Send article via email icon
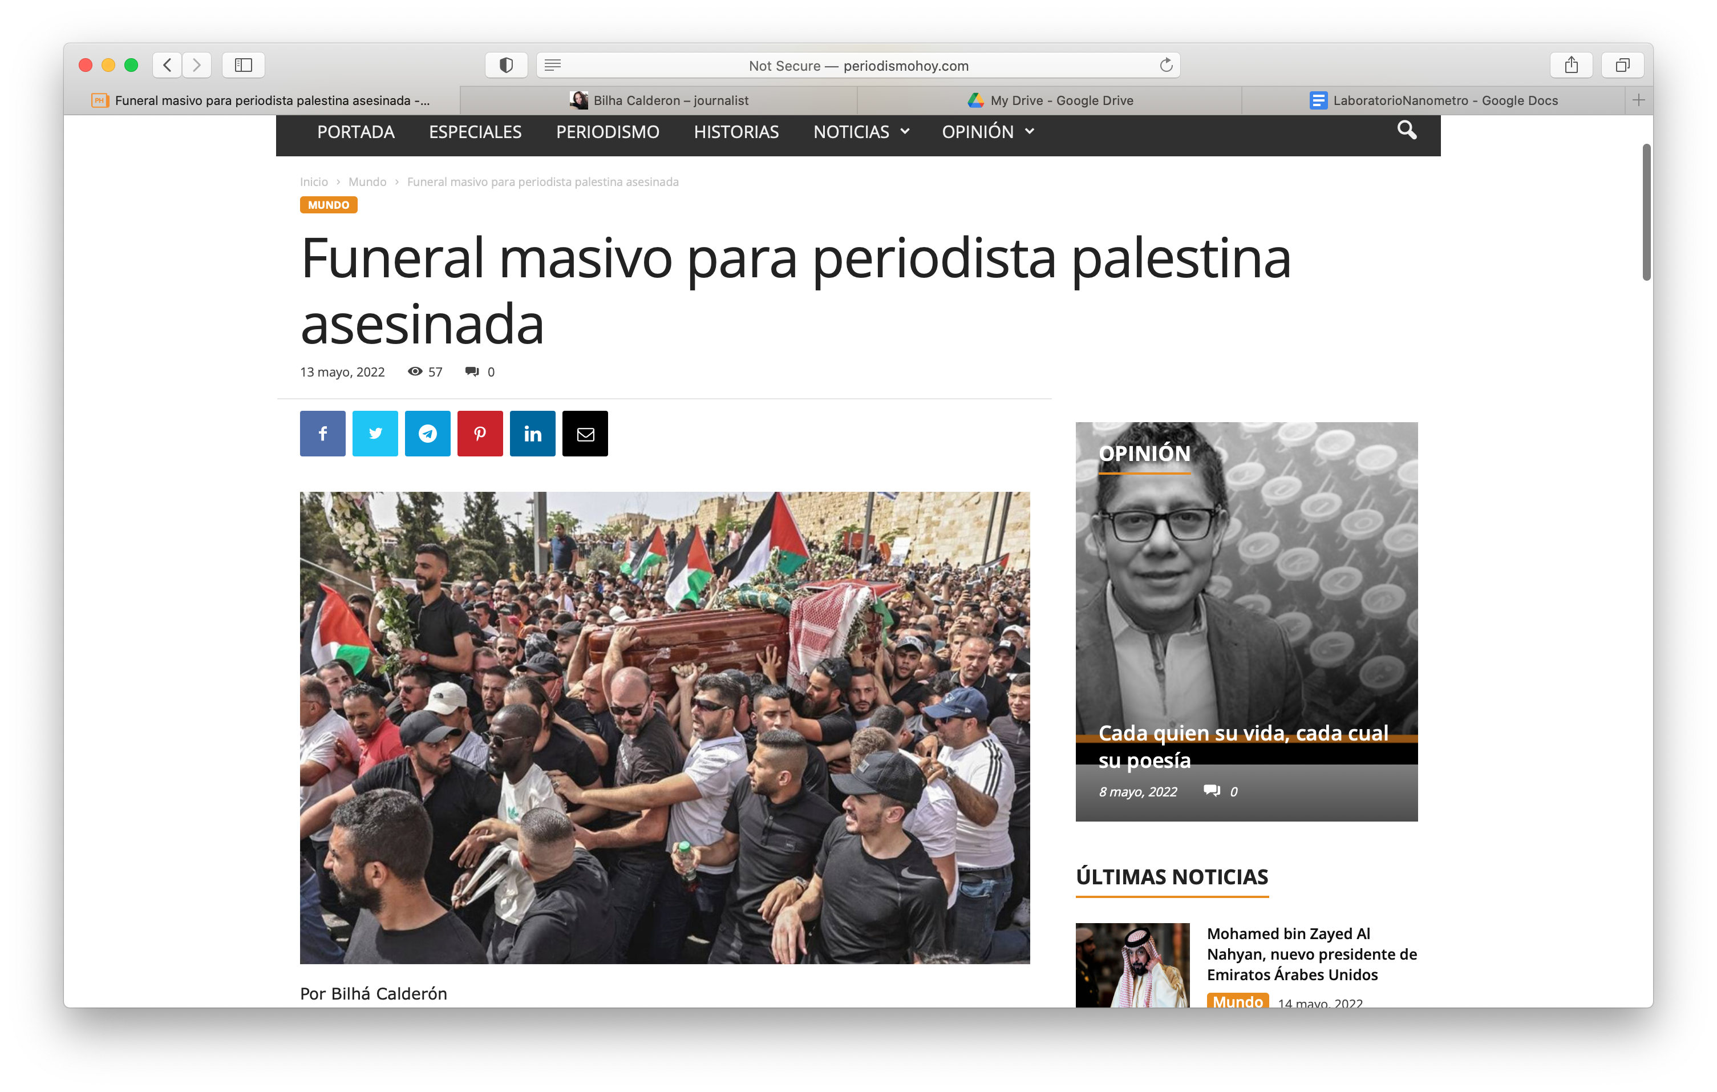The height and width of the screenshot is (1092, 1717). click(x=585, y=434)
